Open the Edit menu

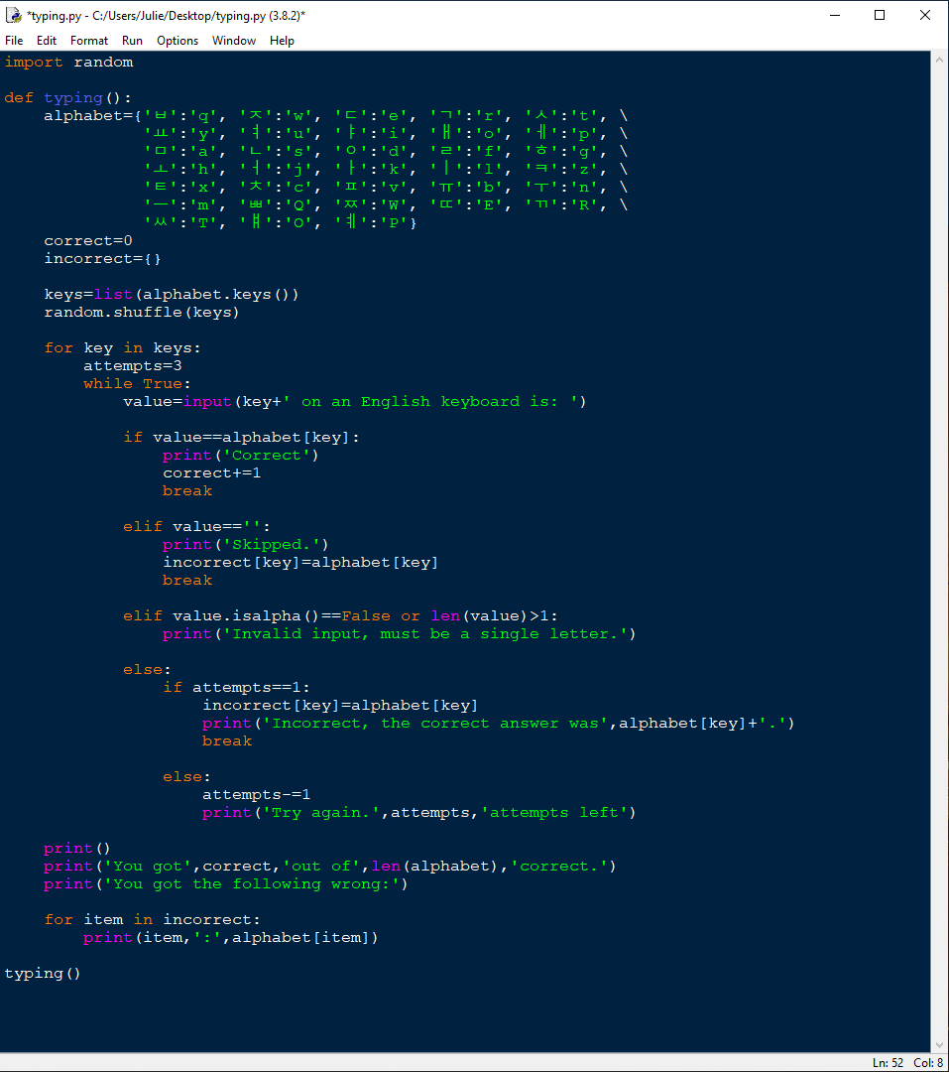tap(46, 41)
